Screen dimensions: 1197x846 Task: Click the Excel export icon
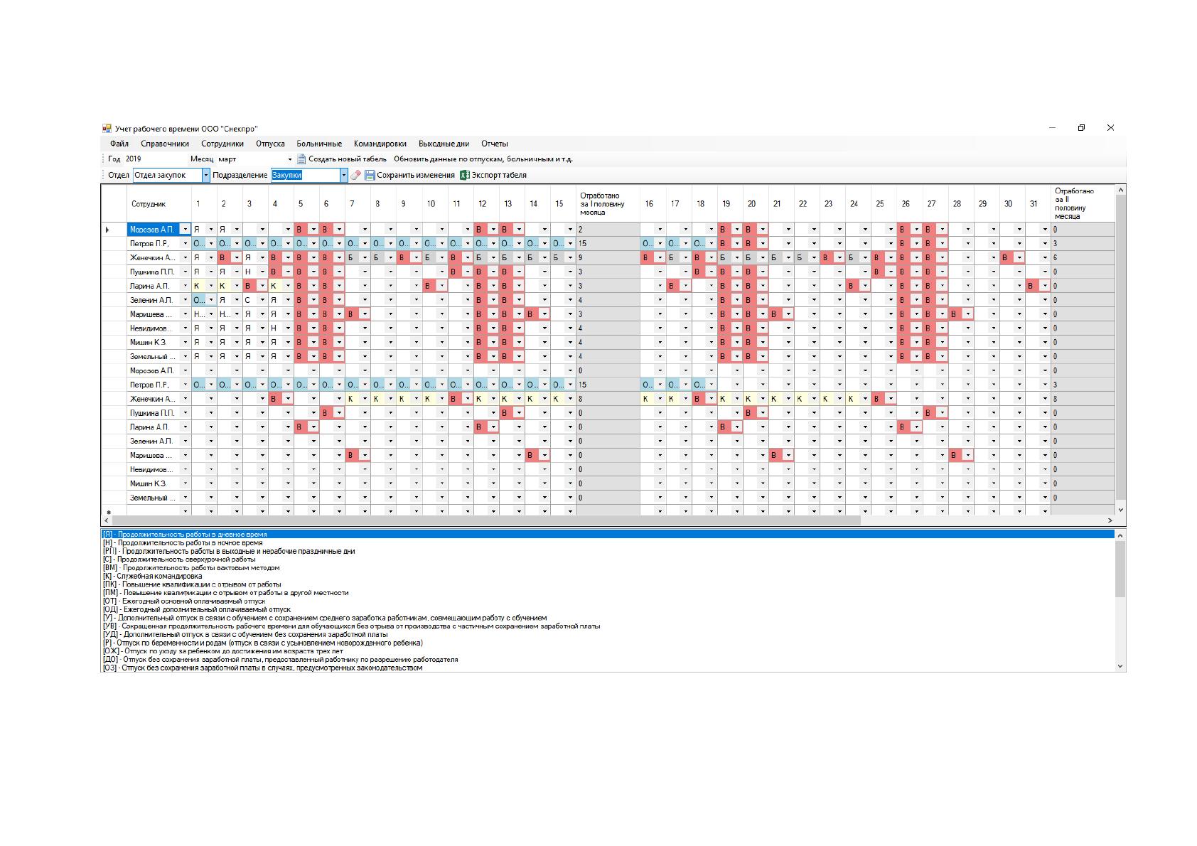click(x=465, y=175)
